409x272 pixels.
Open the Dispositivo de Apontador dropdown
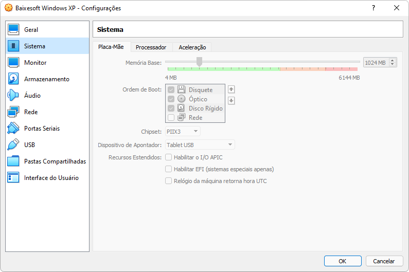point(200,144)
